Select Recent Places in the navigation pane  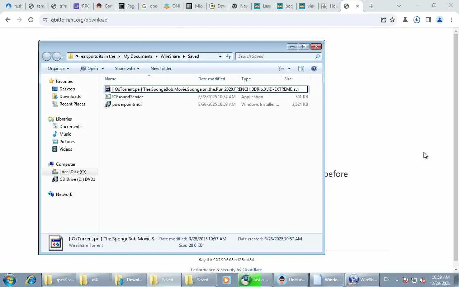pyautogui.click(x=72, y=104)
